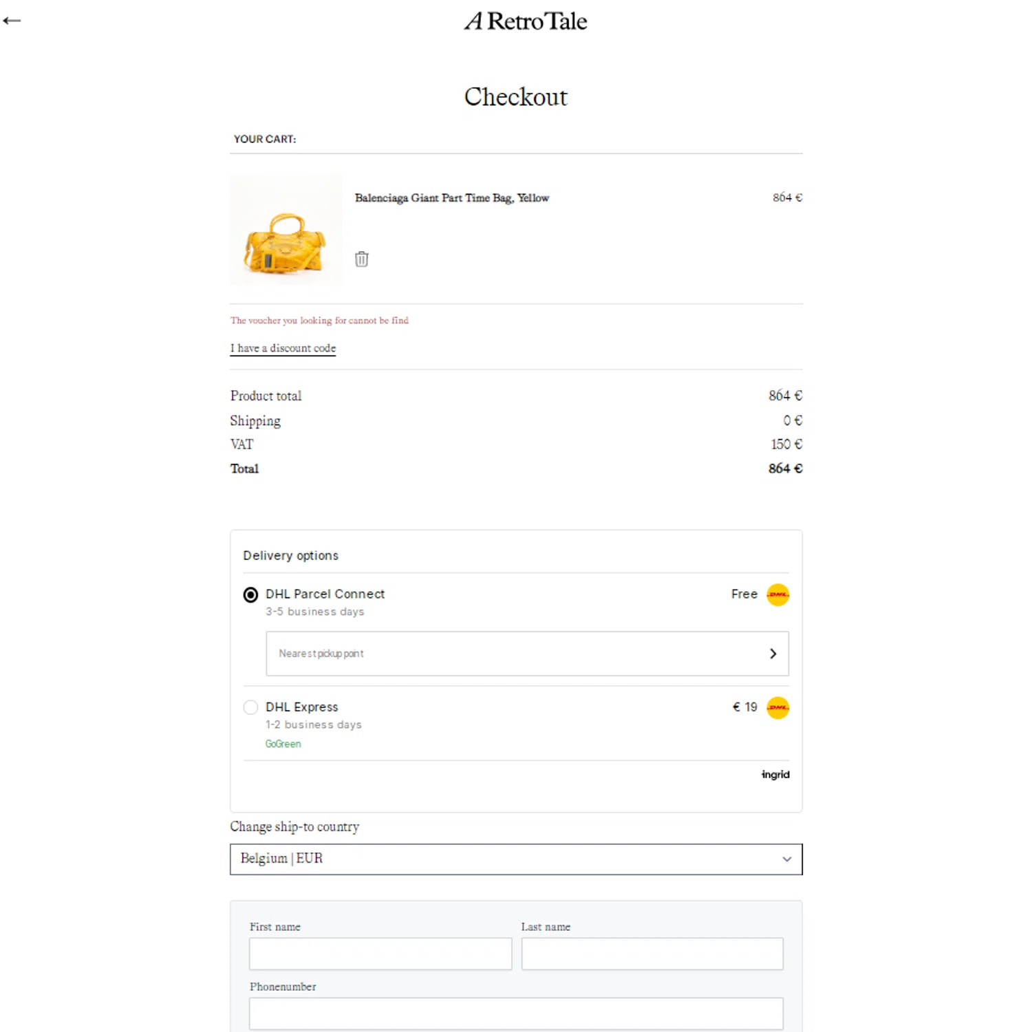This screenshot has width=1030, height=1032.
Task: Click the Checkout page heading
Action: (x=516, y=97)
